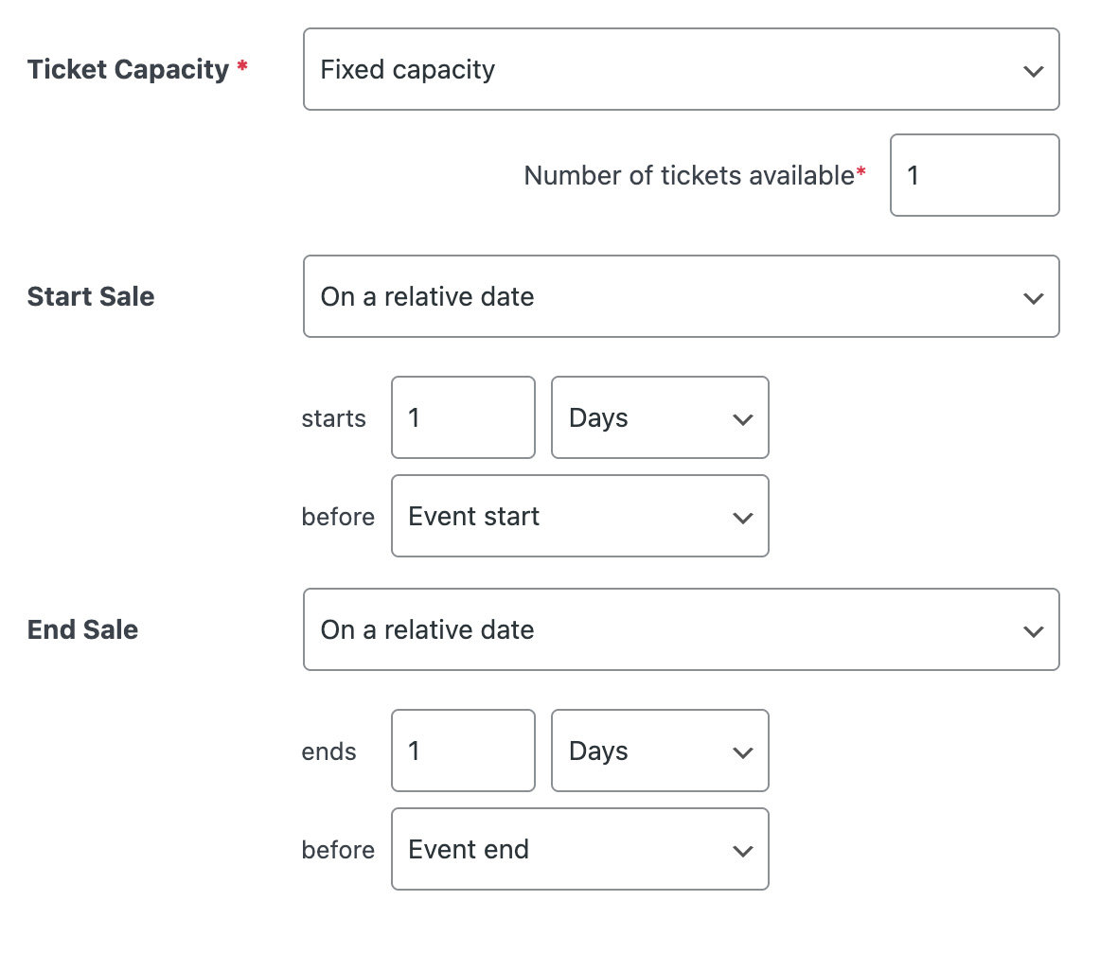The image size is (1100, 954).
Task: Click the Number of tickets available label
Action: [x=689, y=175]
